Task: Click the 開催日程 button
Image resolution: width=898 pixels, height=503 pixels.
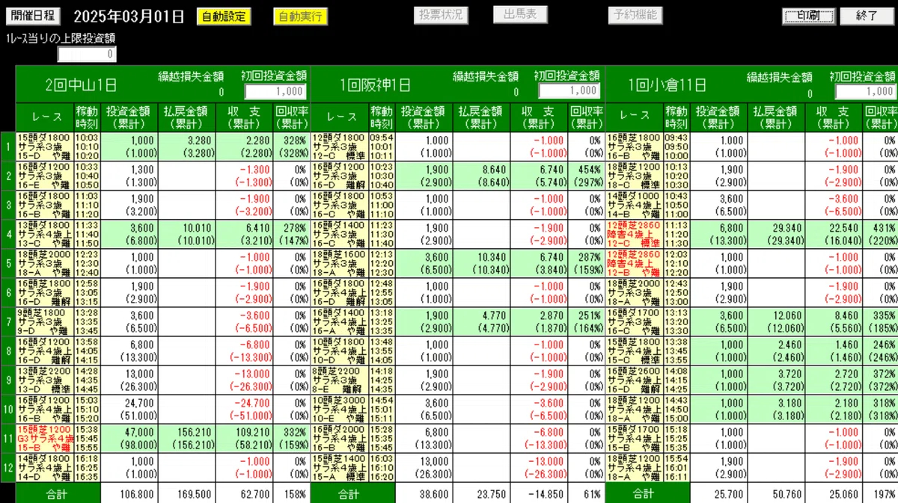Action: 33,16
